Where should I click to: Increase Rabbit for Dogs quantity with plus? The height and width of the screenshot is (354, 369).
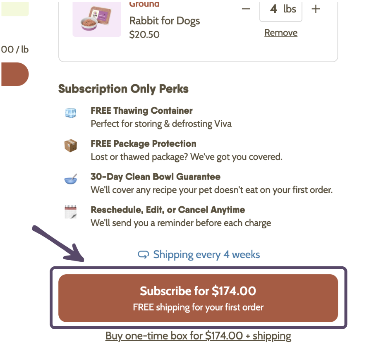316,9
